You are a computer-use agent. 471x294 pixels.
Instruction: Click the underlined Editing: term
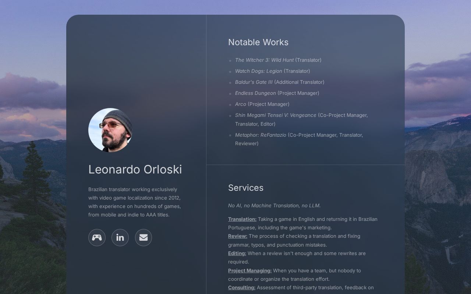click(x=237, y=253)
